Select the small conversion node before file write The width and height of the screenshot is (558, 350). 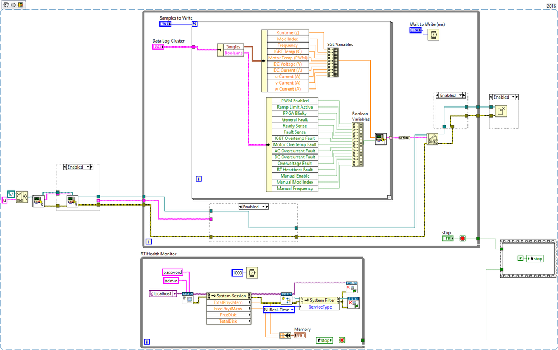click(404, 138)
